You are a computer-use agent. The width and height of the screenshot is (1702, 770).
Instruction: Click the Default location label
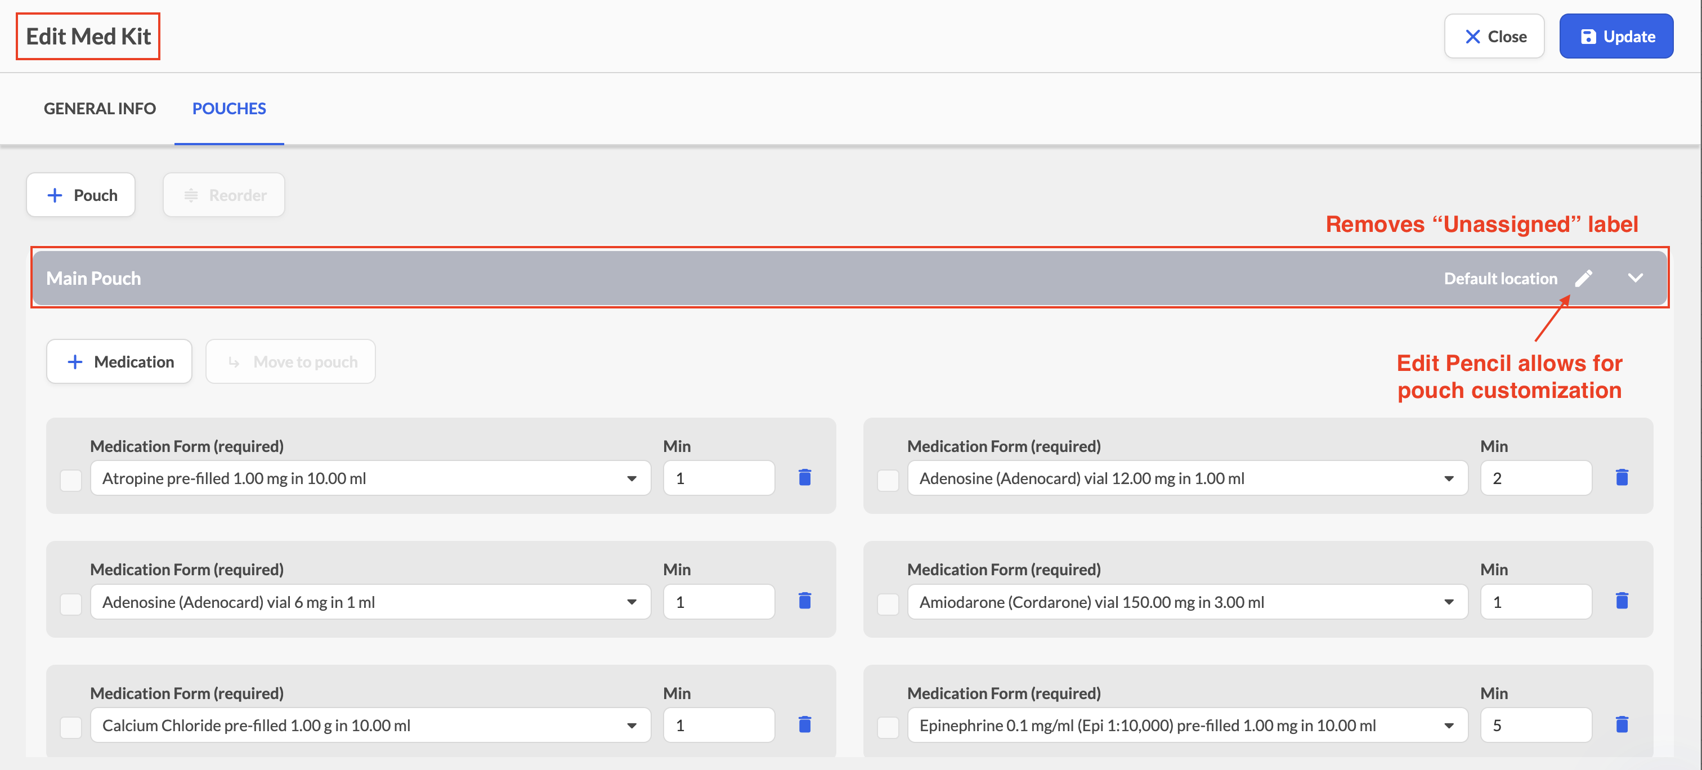1501,278
